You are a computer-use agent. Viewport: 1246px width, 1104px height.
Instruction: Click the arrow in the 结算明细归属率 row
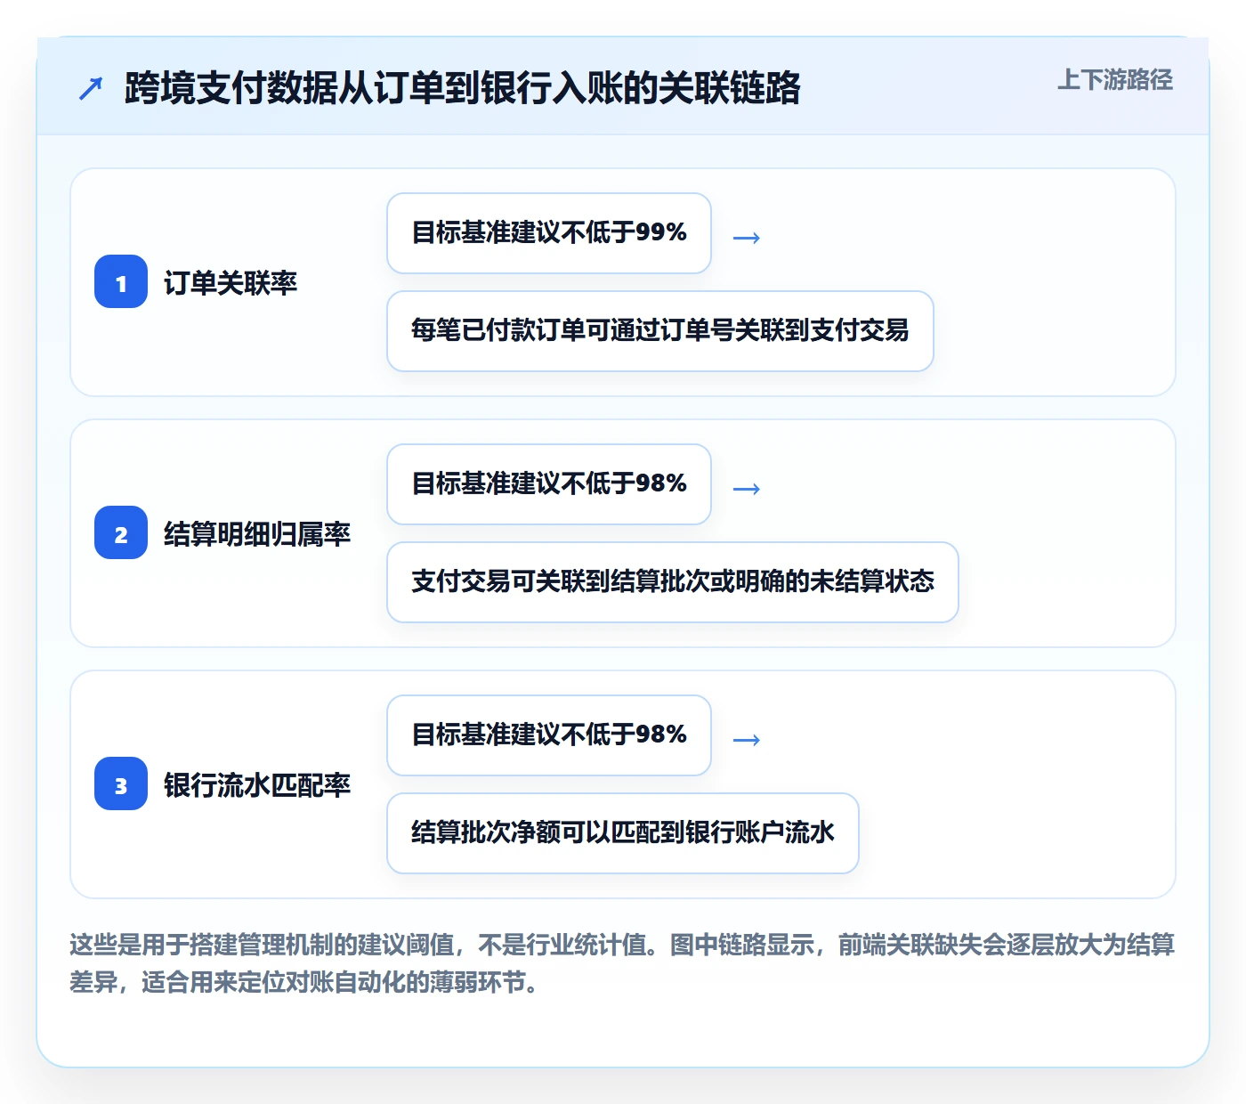pos(746,489)
